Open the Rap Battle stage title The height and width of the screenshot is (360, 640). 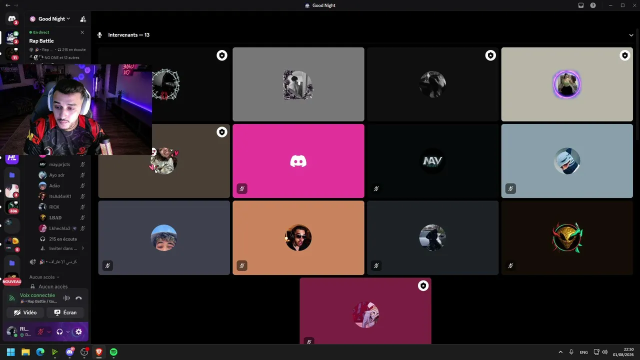point(41,41)
